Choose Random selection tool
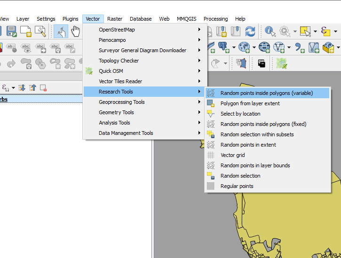The image size is (341, 258). click(x=268, y=176)
